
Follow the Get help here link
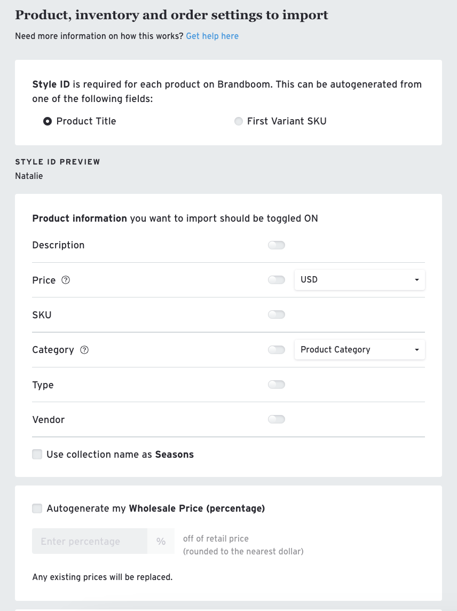[212, 36]
